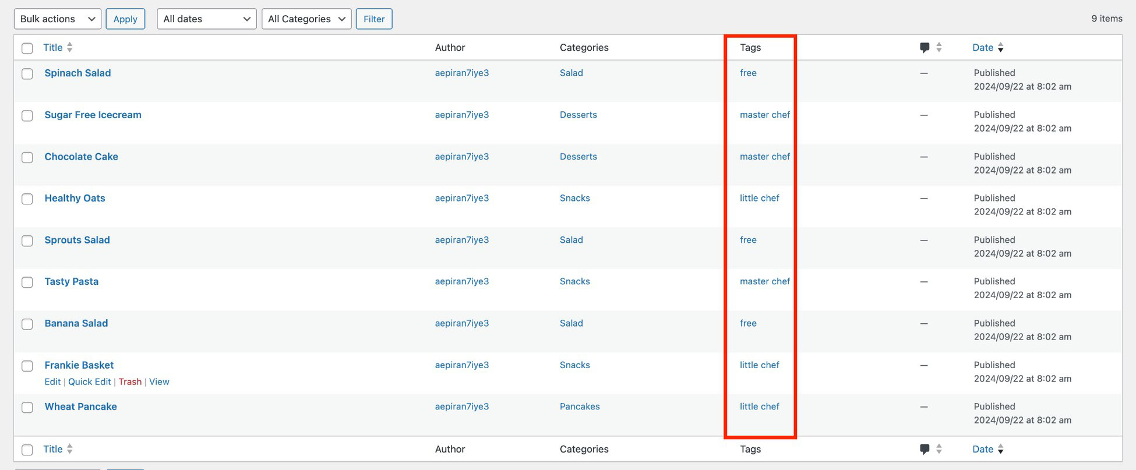Click Trash under Frankie Basket
Image resolution: width=1136 pixels, height=470 pixels.
click(x=130, y=381)
